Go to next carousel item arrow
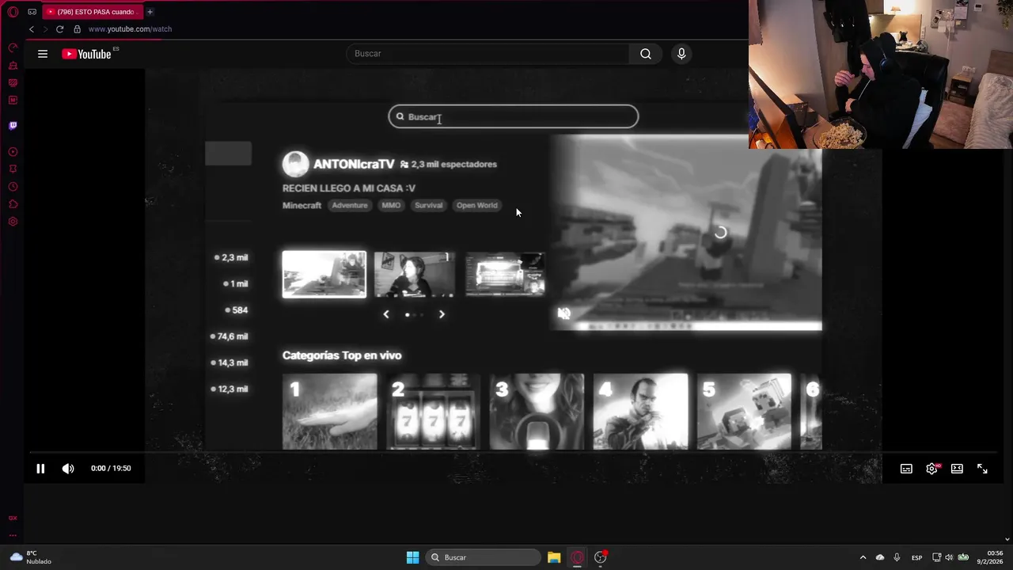 pos(442,314)
